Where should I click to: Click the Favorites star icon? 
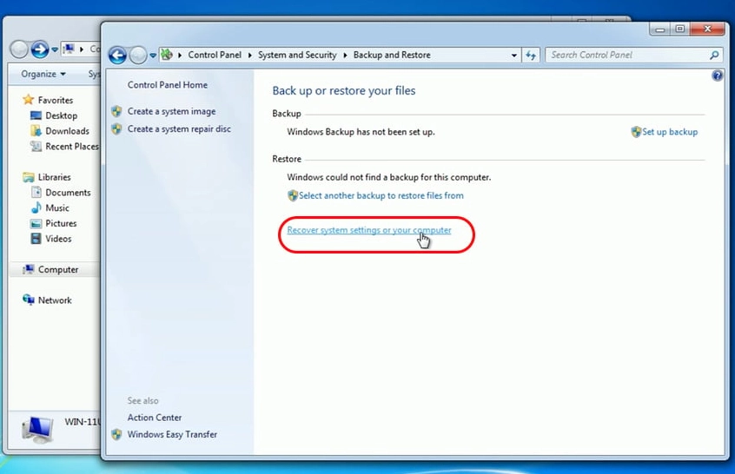pos(29,99)
